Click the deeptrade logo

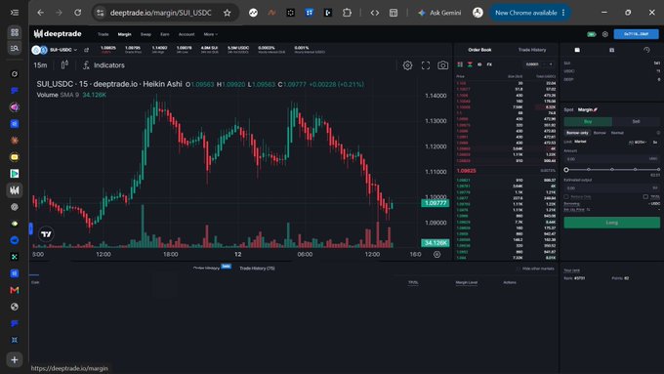pyautogui.click(x=58, y=33)
